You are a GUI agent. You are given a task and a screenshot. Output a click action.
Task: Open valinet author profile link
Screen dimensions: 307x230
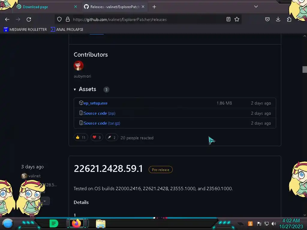(34, 176)
